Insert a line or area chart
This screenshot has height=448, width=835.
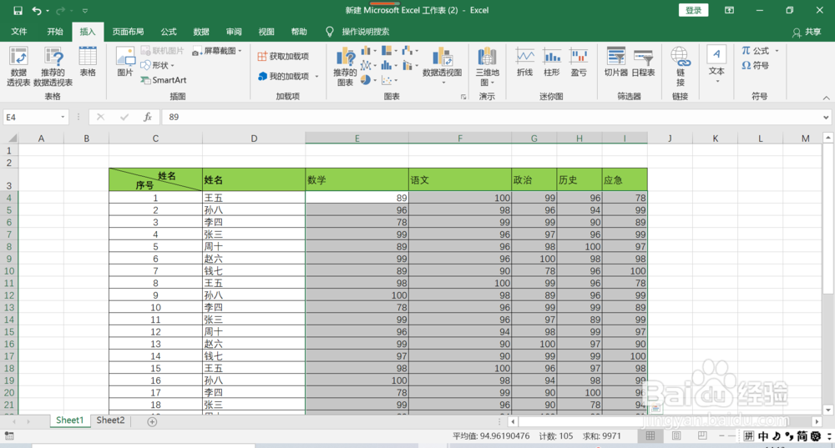tap(368, 65)
